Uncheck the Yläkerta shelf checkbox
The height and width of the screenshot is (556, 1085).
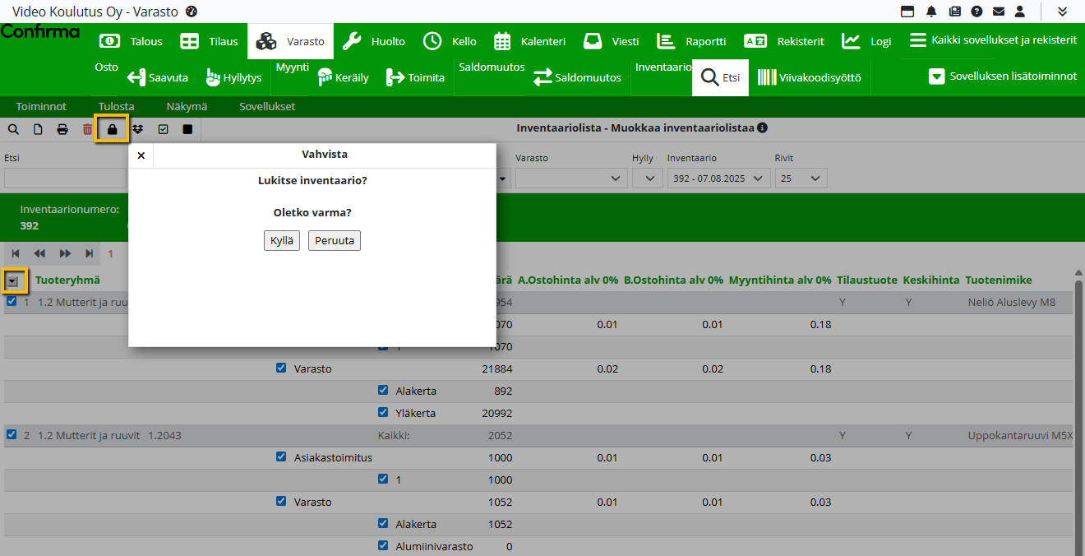[x=383, y=413]
